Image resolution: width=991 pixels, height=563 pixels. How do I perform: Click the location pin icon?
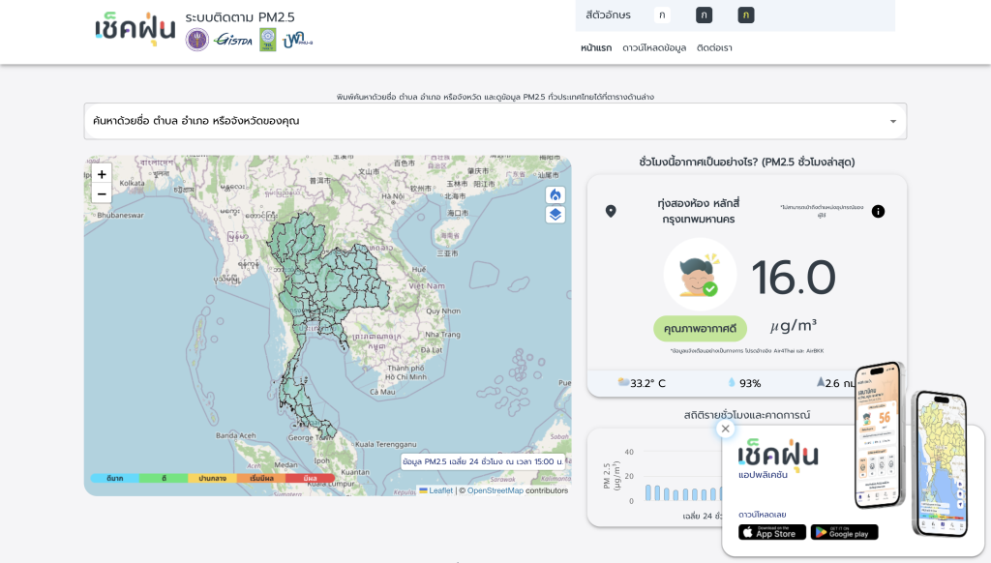pos(611,211)
